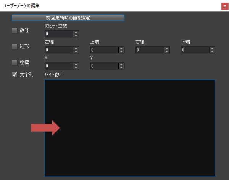Image resolution: width=229 pixels, height=180 pixels.
Task: Increase the 下端 value with up arrow
Action: point(212,48)
